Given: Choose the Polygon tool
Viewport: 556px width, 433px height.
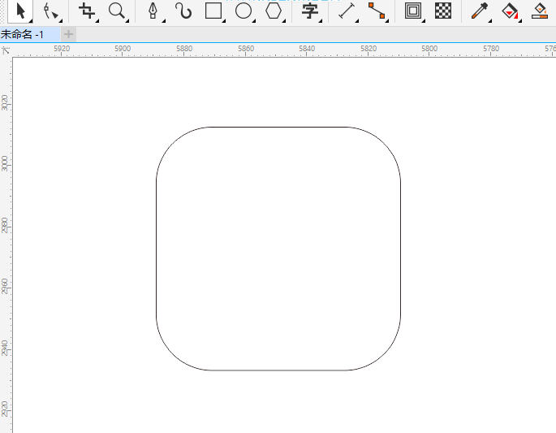Looking at the screenshot, I should pos(274,11).
